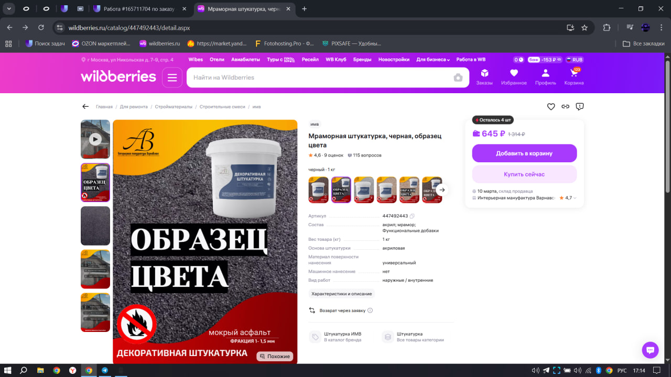Screen dimensions: 671x377
Task: Navigate back in the browser
Action: 10,27
